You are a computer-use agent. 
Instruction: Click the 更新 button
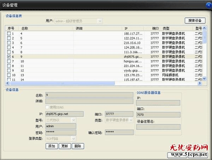[64, 146]
